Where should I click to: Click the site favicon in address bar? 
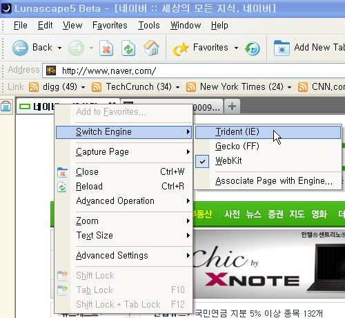(51, 71)
